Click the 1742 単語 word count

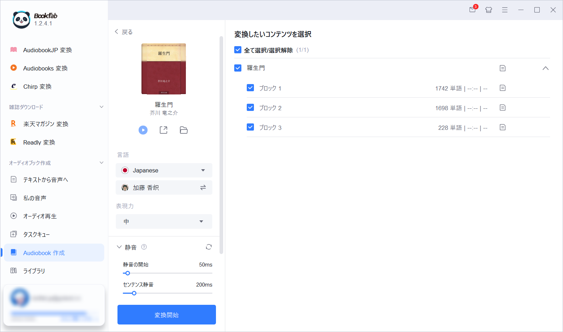pos(448,88)
